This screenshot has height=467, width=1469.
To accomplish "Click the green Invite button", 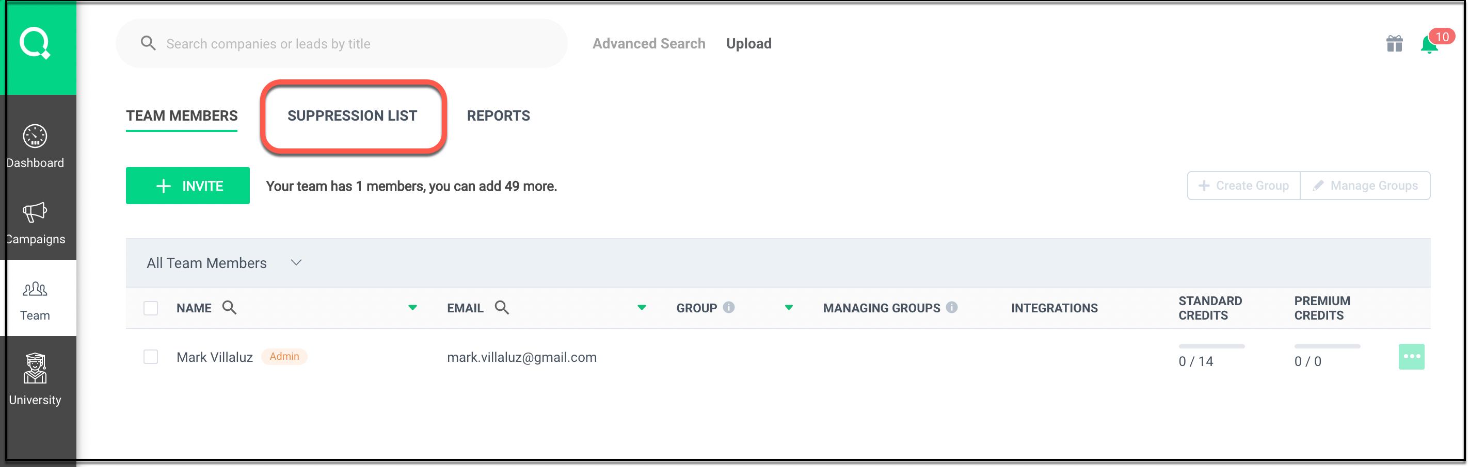I will [x=187, y=186].
